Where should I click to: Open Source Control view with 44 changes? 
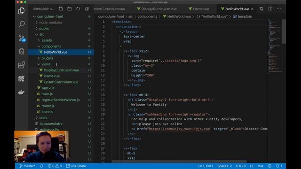22,38
